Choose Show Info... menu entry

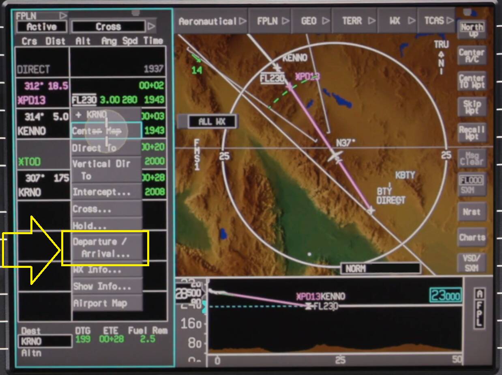107,286
